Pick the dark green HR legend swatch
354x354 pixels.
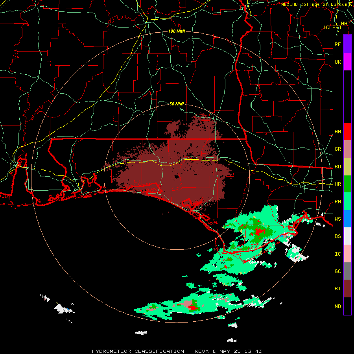coord(347,184)
